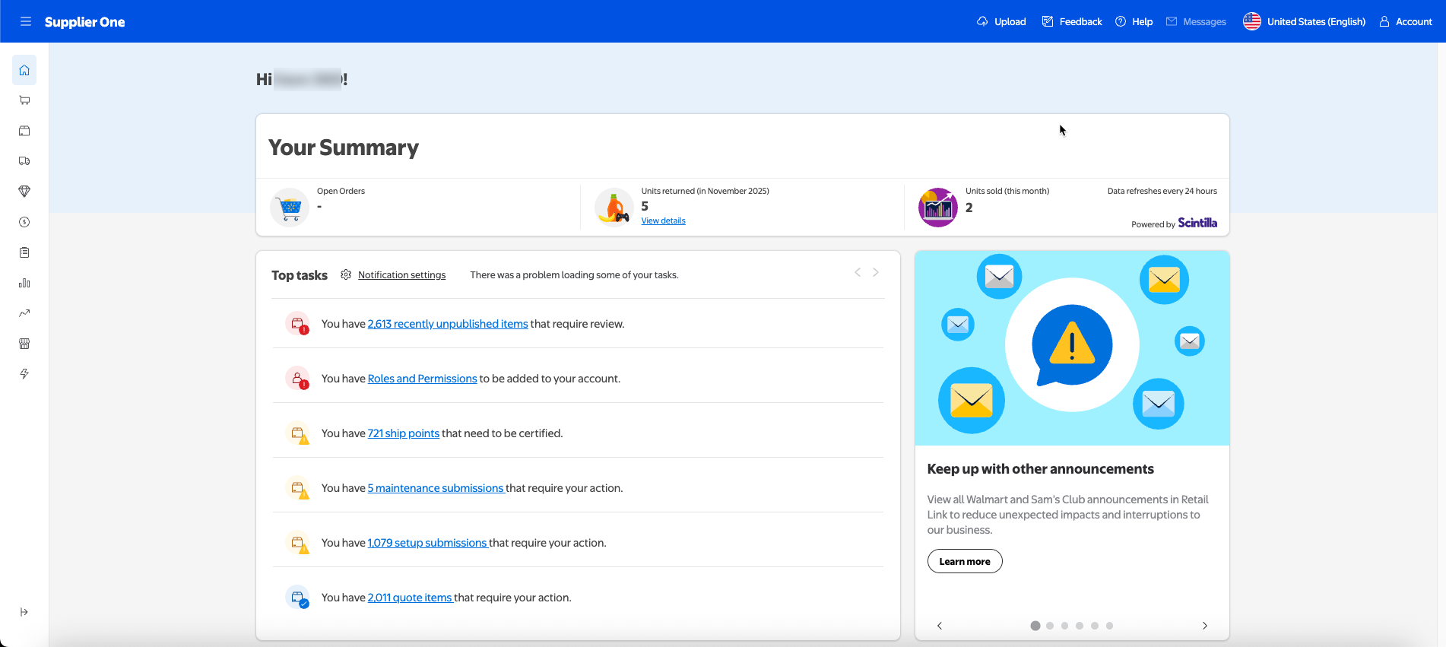
Task: Click the setup submissions warning icon
Action: point(298,543)
